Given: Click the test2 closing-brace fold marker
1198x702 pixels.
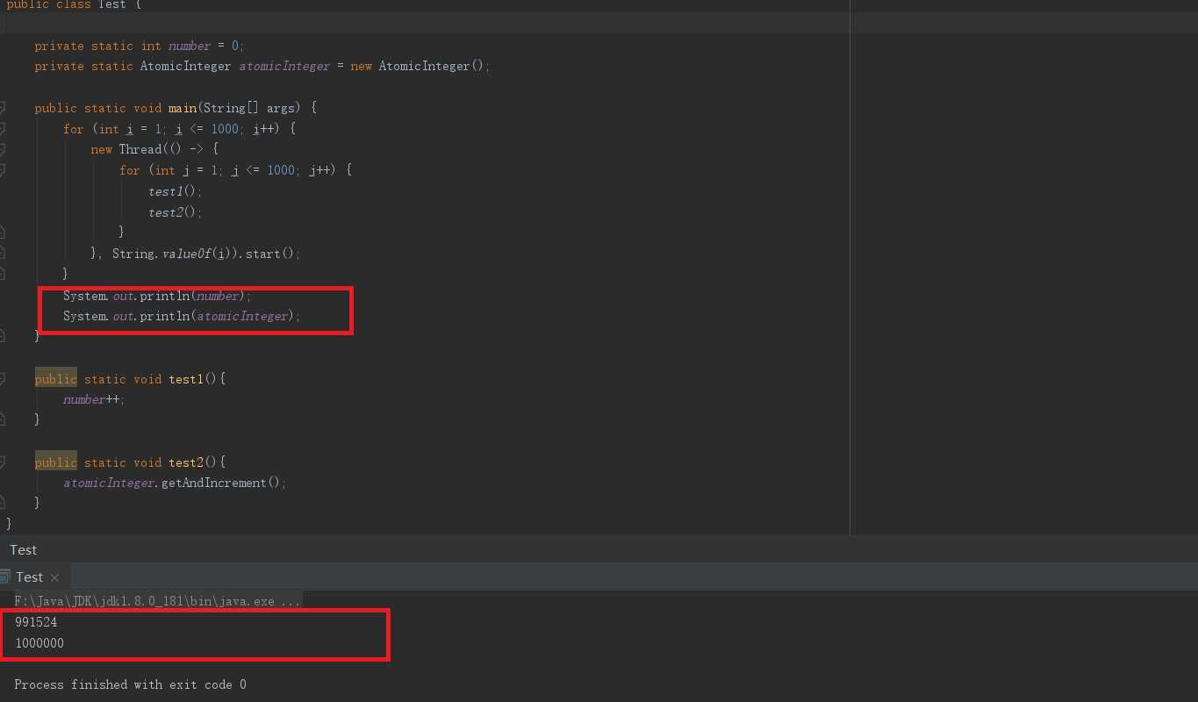Looking at the screenshot, I should pyautogui.click(x=2, y=503).
